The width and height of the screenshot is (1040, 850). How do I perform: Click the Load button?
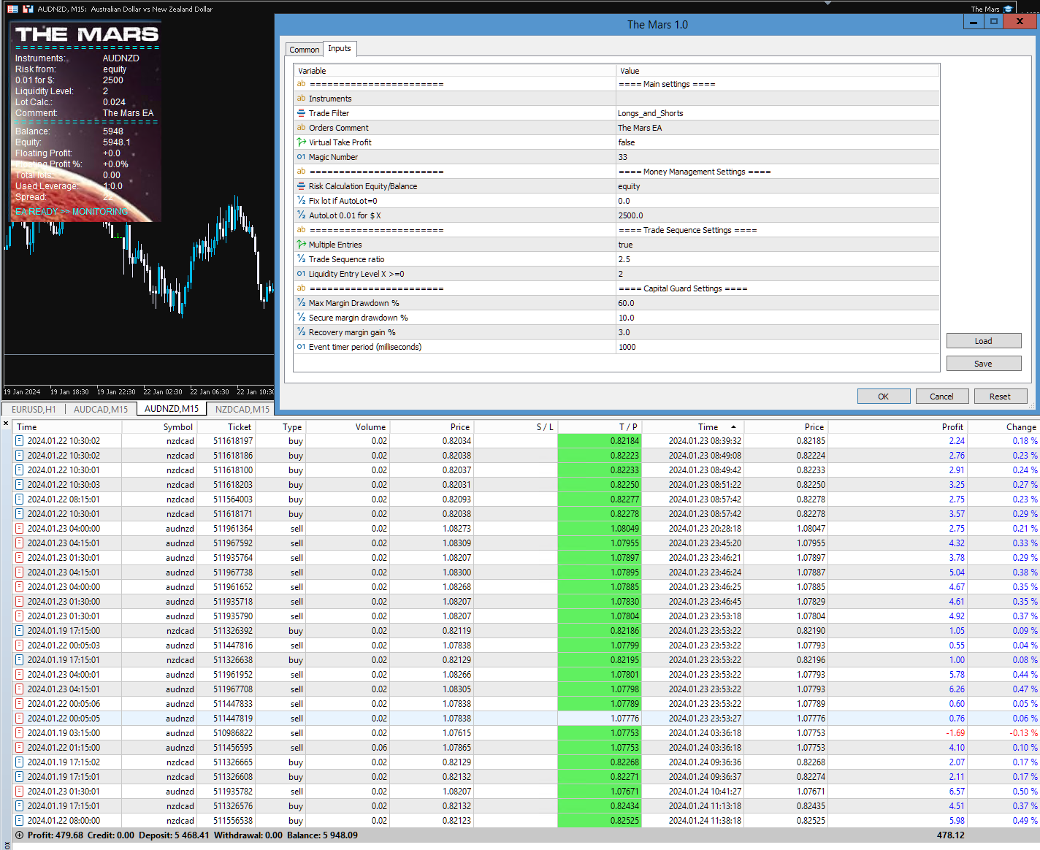pos(984,341)
